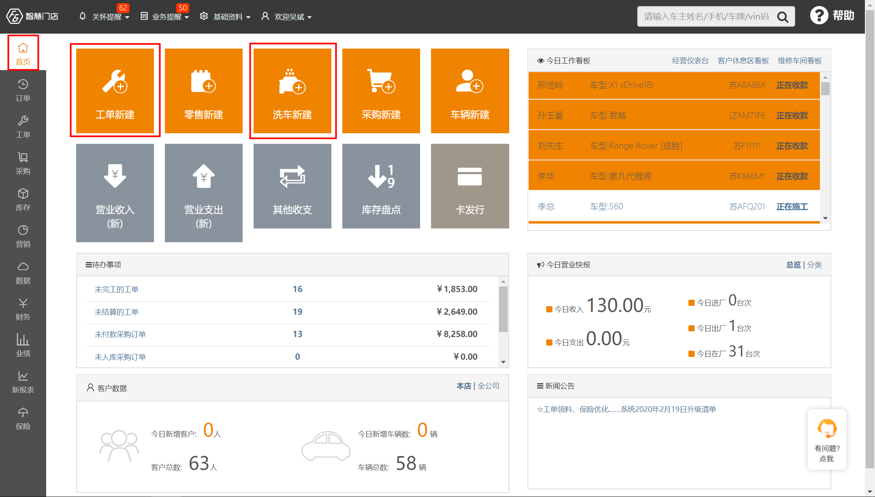Image resolution: width=875 pixels, height=497 pixels.
Task: Open the 订单 orders sidebar item
Action: click(23, 90)
